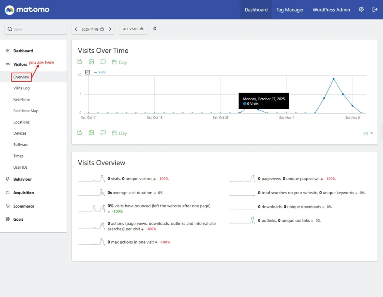Open the All Visits segment selector
Viewport: 383px width, 297px height.
(x=133, y=29)
